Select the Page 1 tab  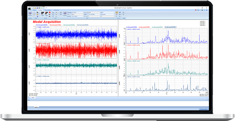point(33,97)
